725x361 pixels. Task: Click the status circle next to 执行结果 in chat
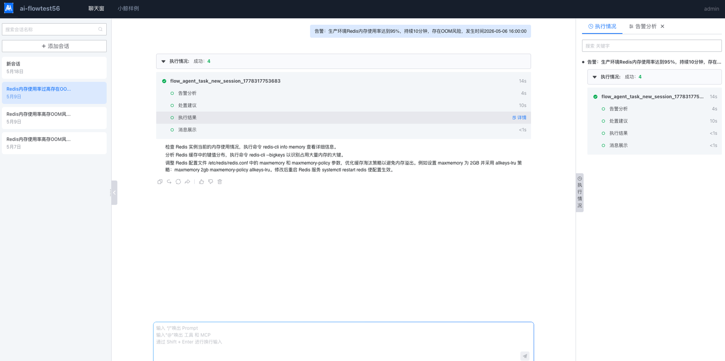[172, 118]
